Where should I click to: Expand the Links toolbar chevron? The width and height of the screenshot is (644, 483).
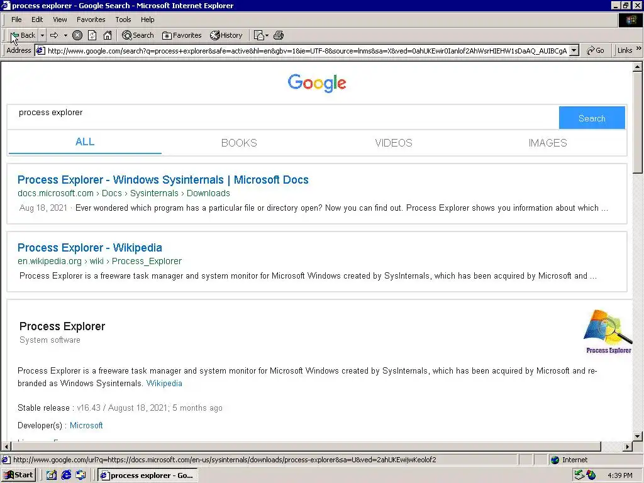click(639, 49)
